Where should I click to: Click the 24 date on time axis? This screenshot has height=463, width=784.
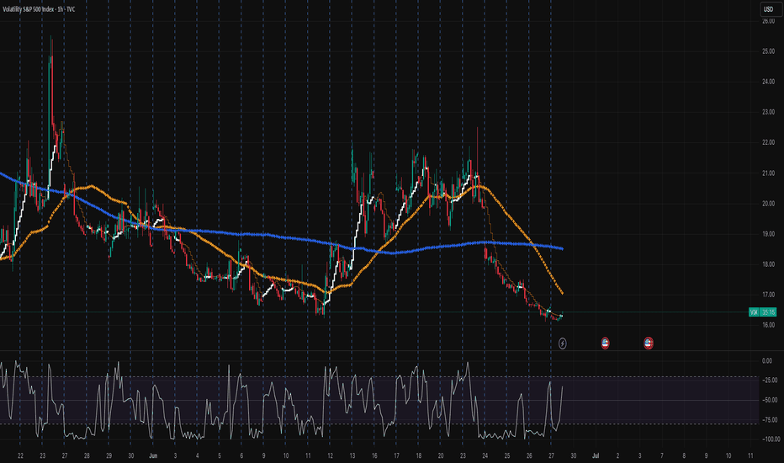[x=485, y=455]
